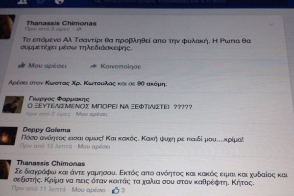Open Γιωργος Φαρμακης profile picture thumbnail
This screenshot has height=196, width=294.
[x=13, y=104]
